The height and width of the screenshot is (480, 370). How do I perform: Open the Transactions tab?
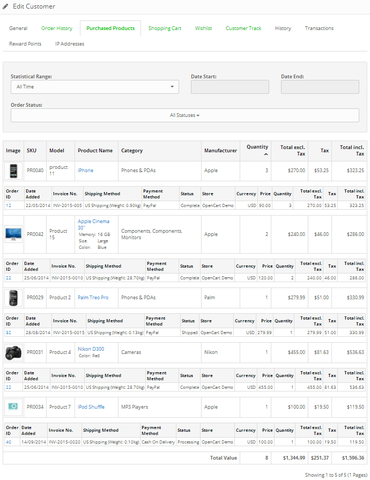point(319,28)
